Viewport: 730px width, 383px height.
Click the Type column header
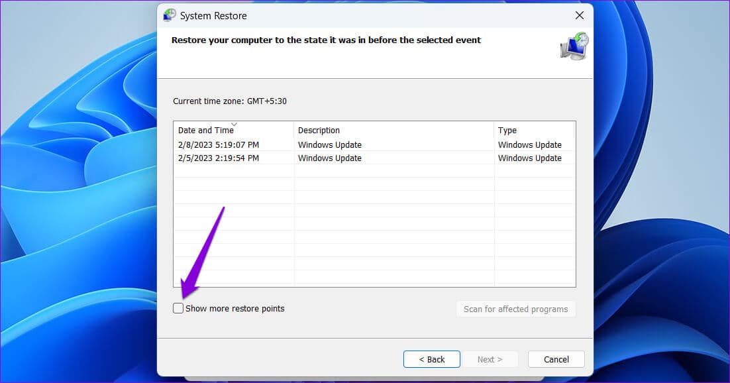[x=534, y=130]
